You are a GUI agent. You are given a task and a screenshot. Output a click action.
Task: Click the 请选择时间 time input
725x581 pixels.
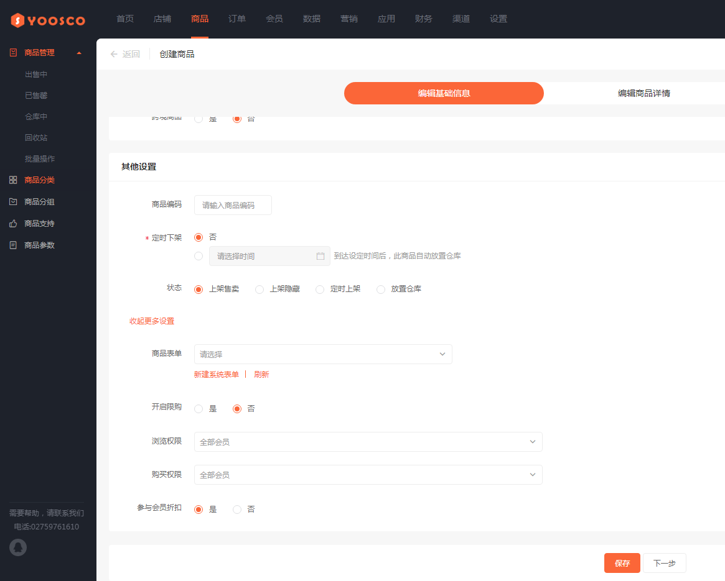pyautogui.click(x=269, y=256)
